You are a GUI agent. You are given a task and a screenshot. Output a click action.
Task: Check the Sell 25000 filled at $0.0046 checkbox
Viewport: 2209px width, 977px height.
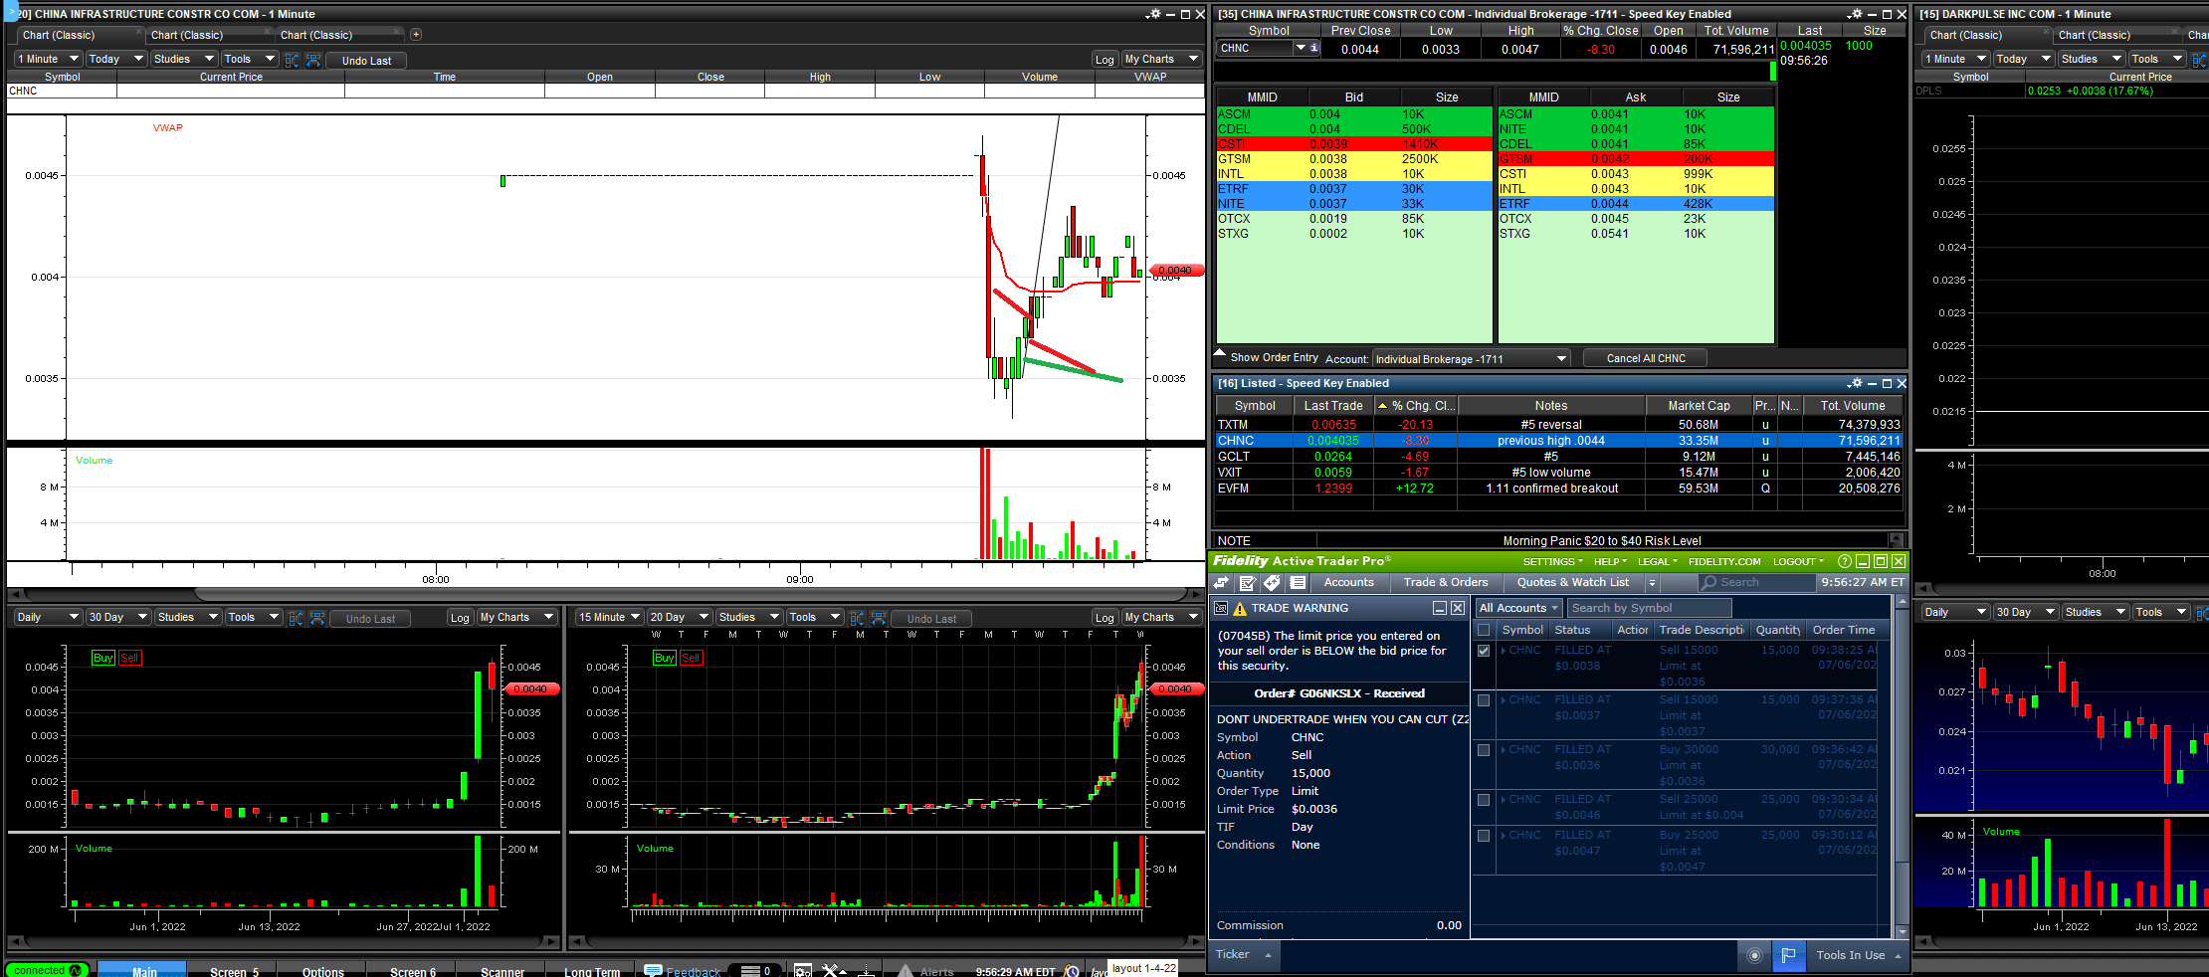[x=1484, y=800]
